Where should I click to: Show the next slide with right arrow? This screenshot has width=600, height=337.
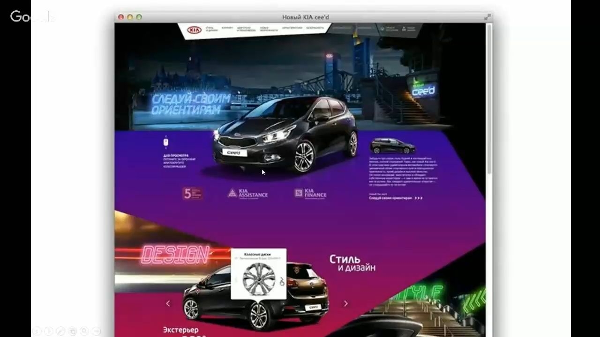346,303
